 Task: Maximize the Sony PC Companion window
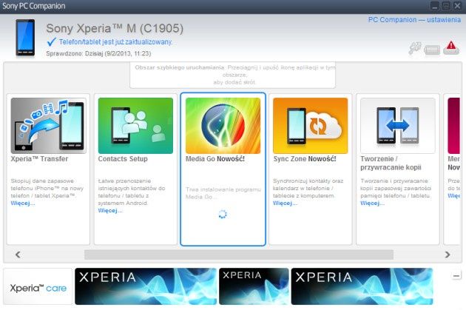click(446, 6)
